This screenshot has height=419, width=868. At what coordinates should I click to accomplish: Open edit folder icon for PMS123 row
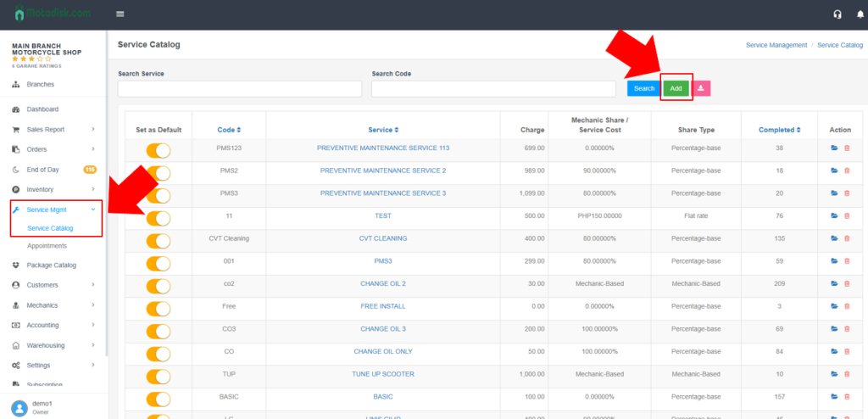pos(834,148)
